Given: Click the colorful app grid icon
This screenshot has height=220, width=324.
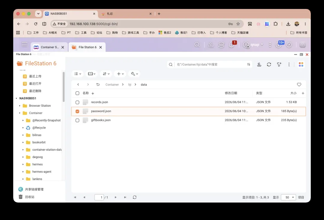Looking at the screenshot, I should pyautogui.click(x=301, y=64).
